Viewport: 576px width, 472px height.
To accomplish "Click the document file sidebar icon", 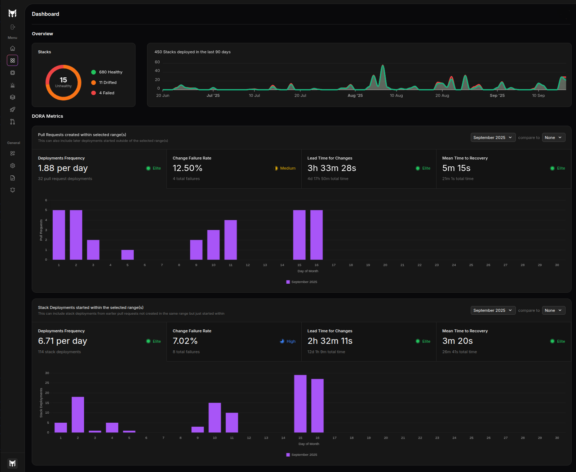I will [x=13, y=178].
